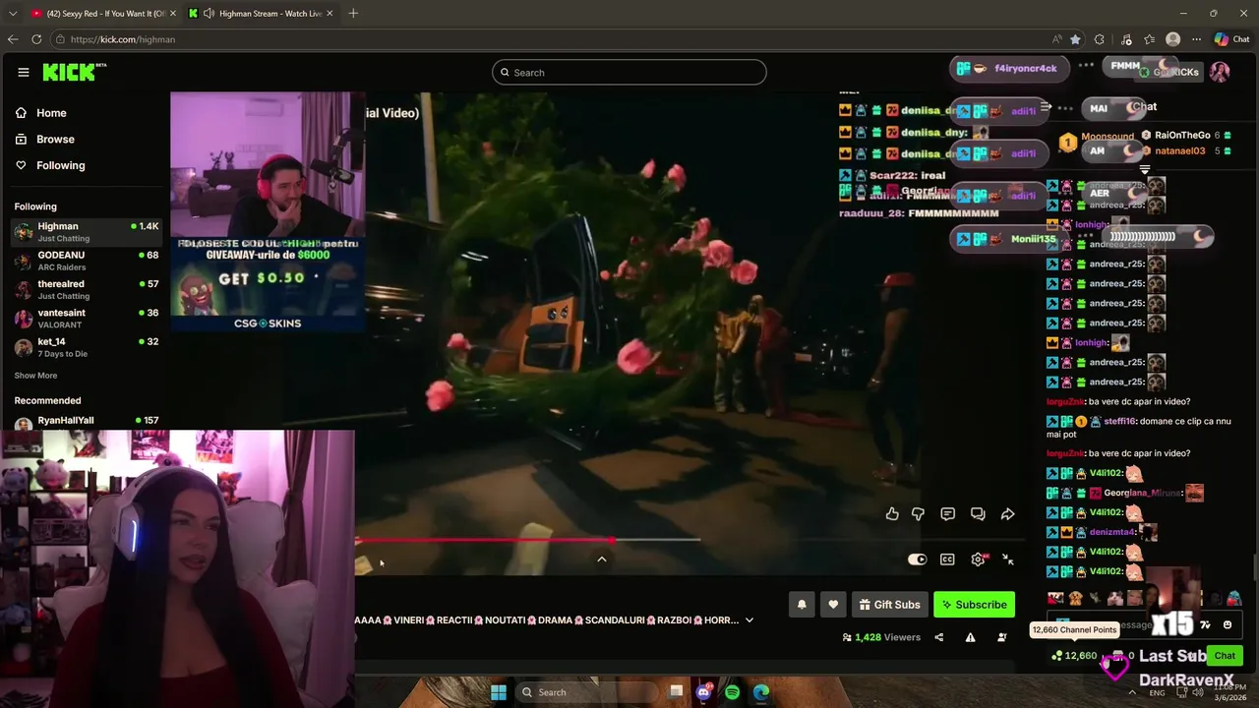The image size is (1259, 708).
Task: Open ket_14 channel
Action: click(x=87, y=347)
